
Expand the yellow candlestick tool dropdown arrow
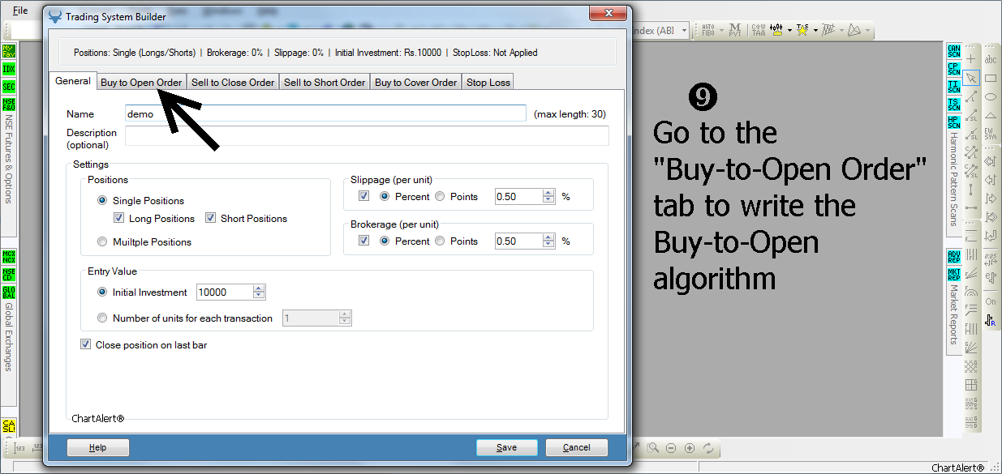coord(789,31)
